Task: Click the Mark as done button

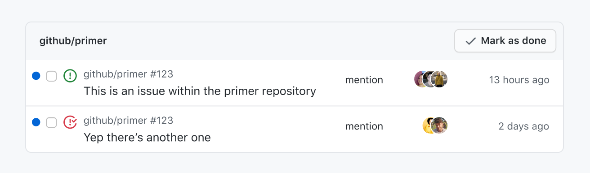Action: [x=505, y=41]
